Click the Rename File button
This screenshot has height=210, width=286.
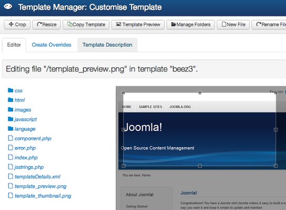click(x=269, y=24)
